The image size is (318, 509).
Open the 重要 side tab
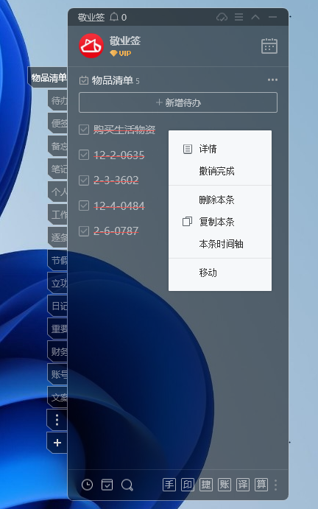(57, 329)
